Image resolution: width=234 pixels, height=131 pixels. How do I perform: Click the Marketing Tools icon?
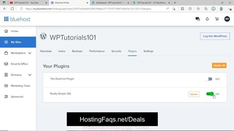(6, 86)
